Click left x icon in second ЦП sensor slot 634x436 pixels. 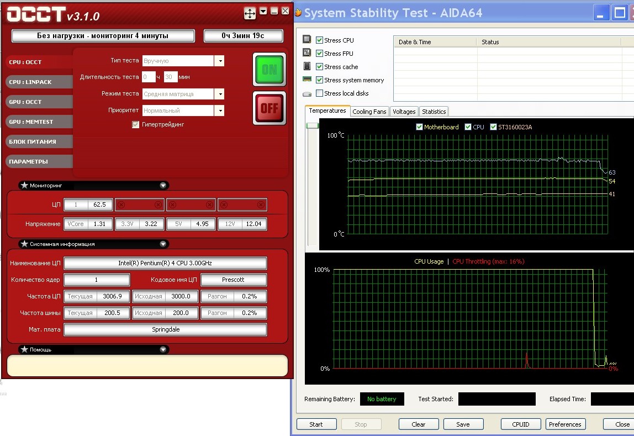(121, 204)
